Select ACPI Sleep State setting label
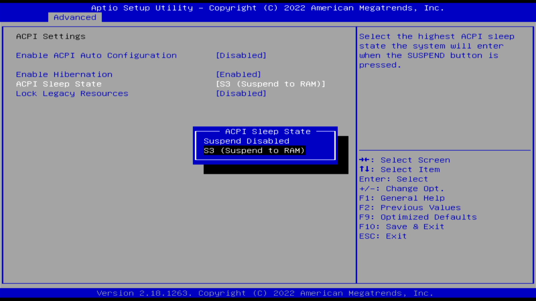Screen dimensions: 536x301 click(59, 84)
